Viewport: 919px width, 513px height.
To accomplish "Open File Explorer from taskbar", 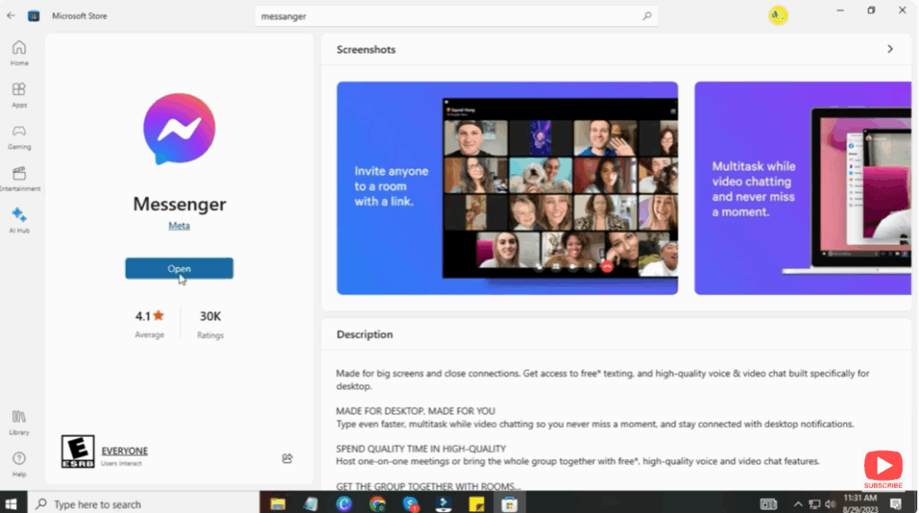I will click(278, 504).
